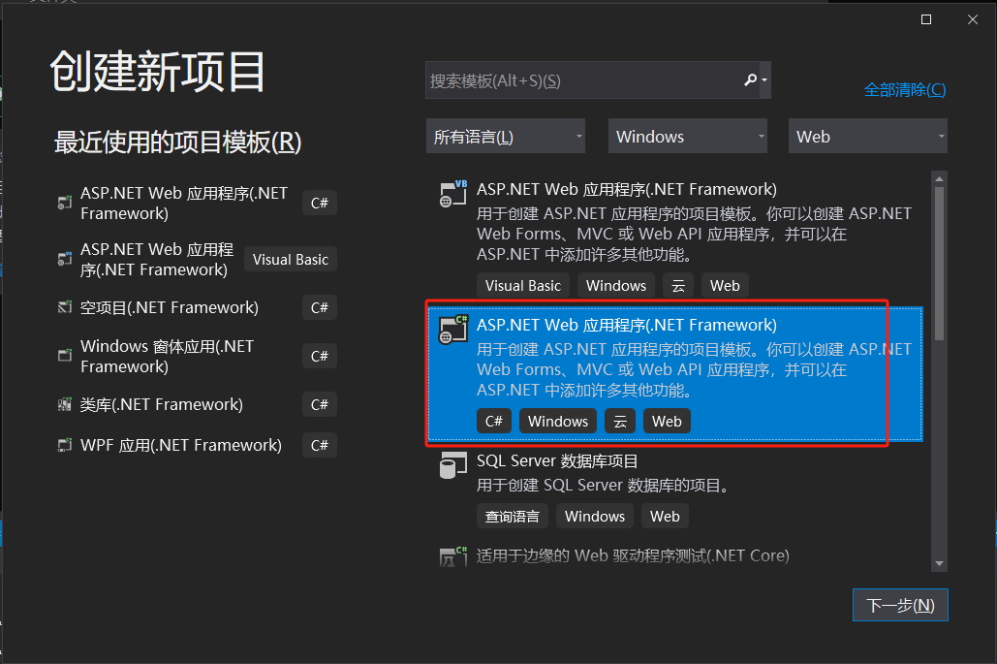Image resolution: width=997 pixels, height=664 pixels.
Task: Open the Windows platform dropdown
Action: click(687, 136)
